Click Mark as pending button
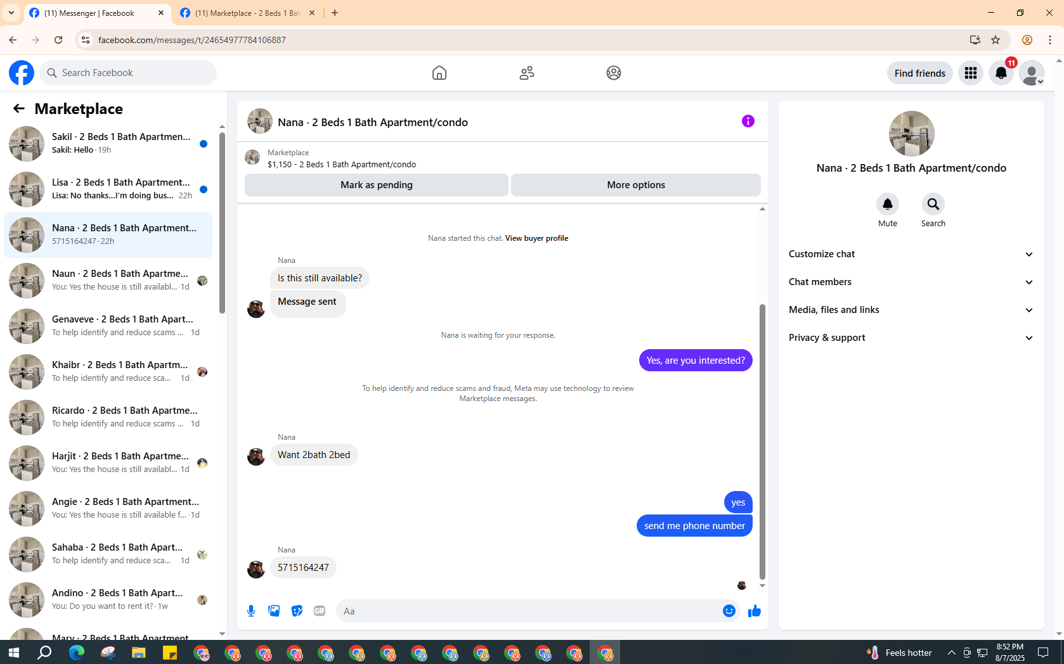This screenshot has height=664, width=1064. click(377, 185)
